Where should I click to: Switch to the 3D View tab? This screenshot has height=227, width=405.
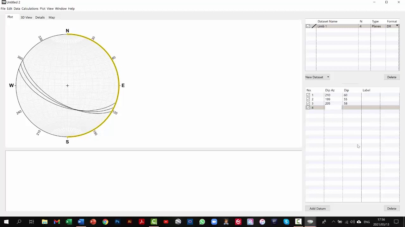[26, 17]
